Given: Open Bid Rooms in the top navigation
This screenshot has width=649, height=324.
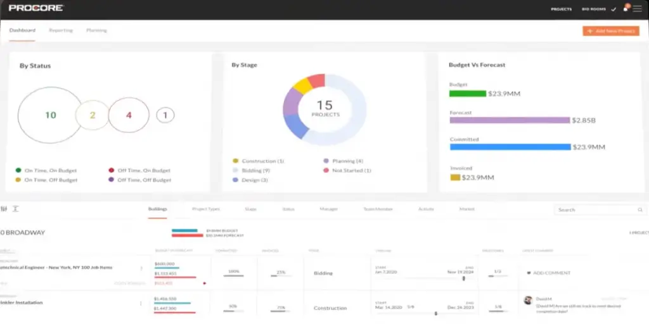Looking at the screenshot, I should (x=594, y=9).
